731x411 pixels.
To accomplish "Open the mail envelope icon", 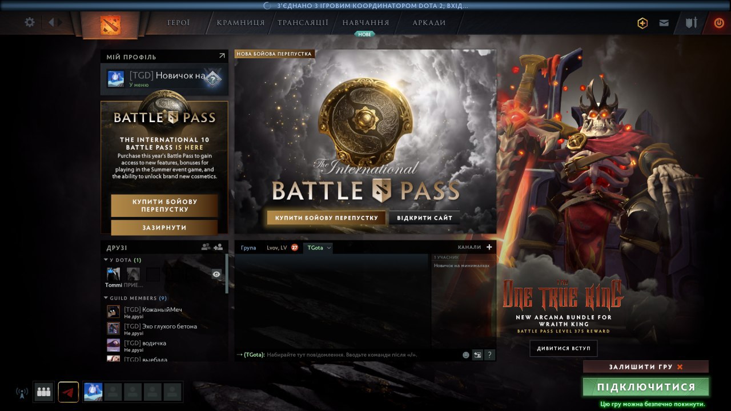I will 664,23.
